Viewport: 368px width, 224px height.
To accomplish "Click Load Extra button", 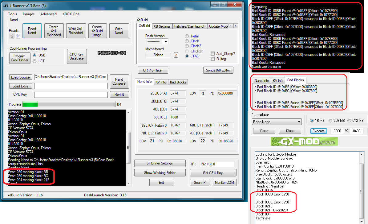I will tap(20, 86).
